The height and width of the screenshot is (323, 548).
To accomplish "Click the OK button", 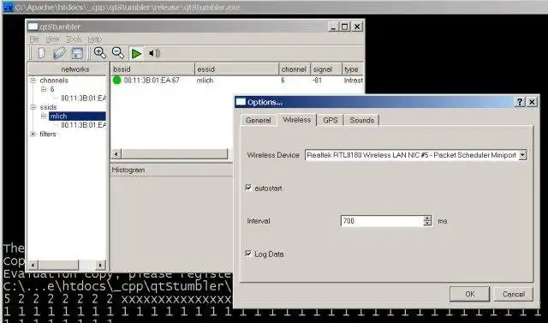I will click(x=470, y=294).
